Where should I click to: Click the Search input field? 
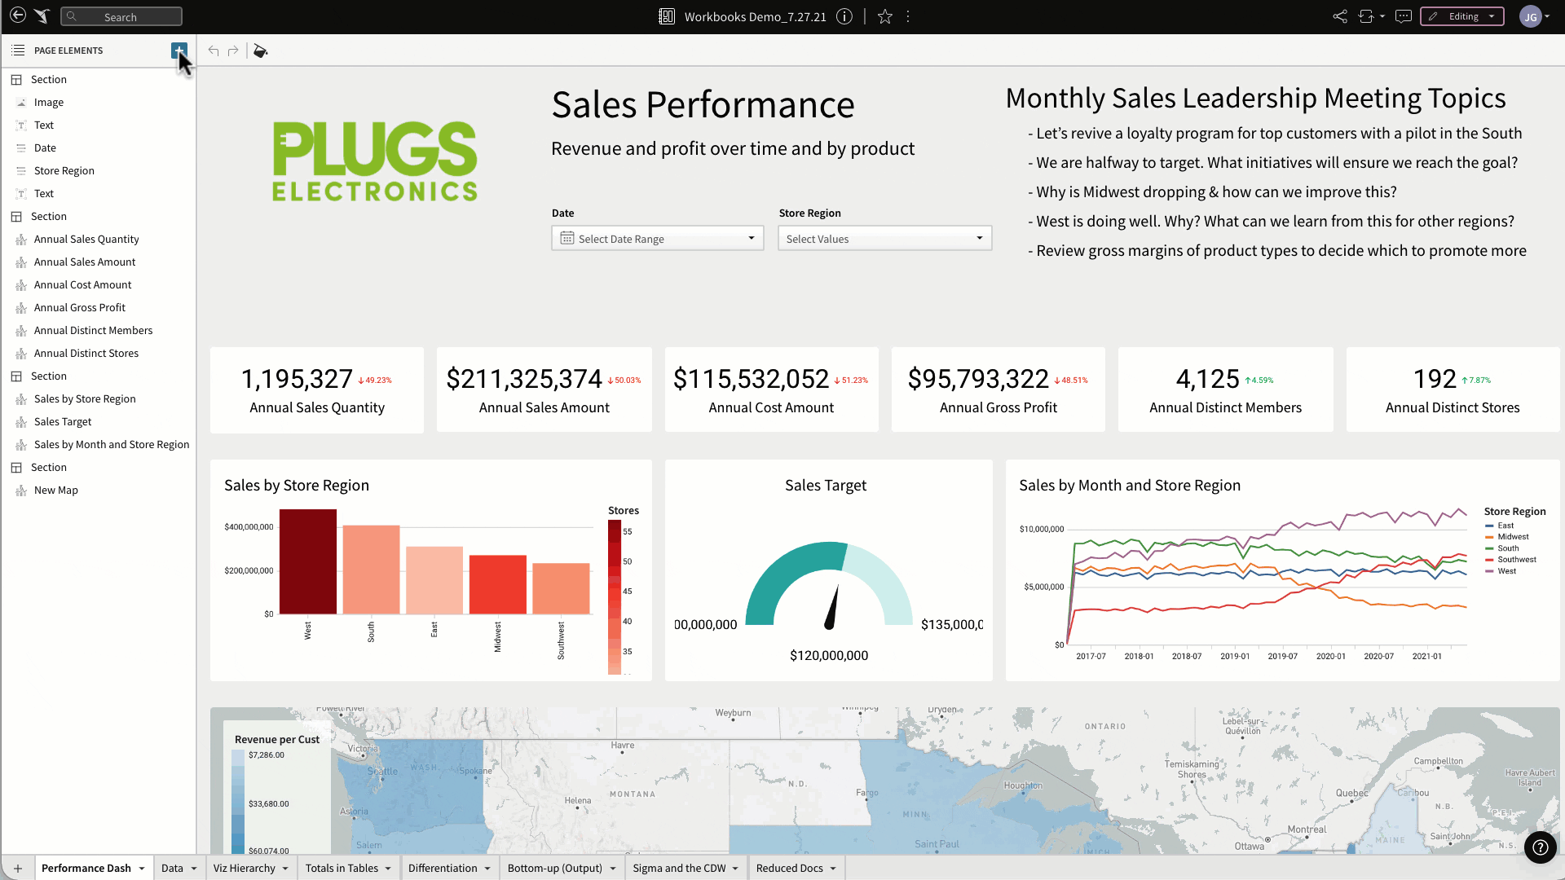click(121, 16)
